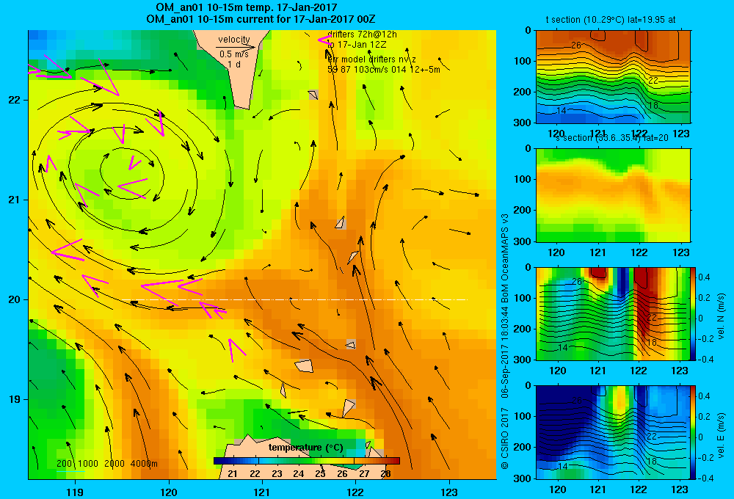Click the '59 87 103cm/s 014 12+-5m' text
Viewport: 734px width, 499px height.
tap(383, 69)
